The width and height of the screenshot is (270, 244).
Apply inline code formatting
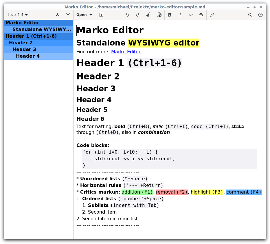191,15
